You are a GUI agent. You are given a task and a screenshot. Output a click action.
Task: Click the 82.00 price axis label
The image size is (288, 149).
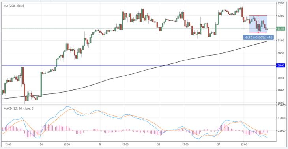pyautogui.click(x=281, y=16)
